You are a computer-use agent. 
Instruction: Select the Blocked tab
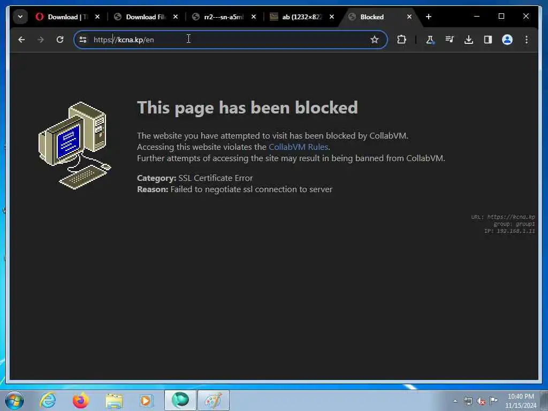coord(372,17)
